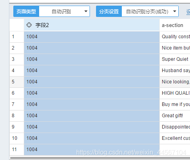Image resolution: width=190 pixels, height=160 pixels.
Task: Click the 1004 cell in row 10
Action: click(x=92, y=138)
